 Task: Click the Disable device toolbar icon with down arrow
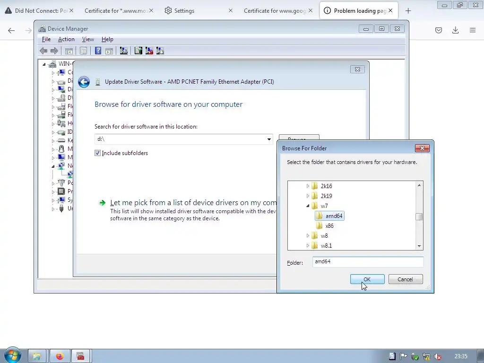160,51
